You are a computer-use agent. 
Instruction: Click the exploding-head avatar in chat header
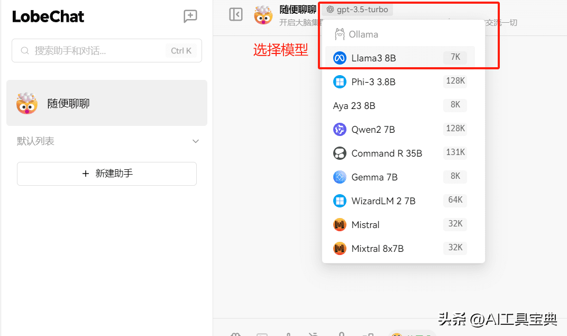tap(263, 15)
